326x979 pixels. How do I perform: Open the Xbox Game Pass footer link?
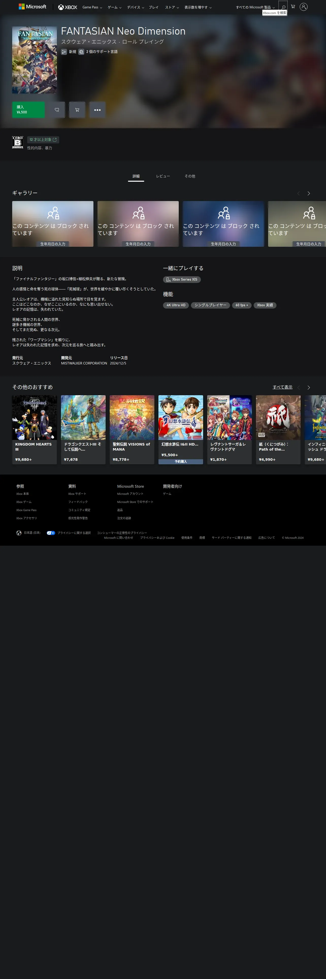pos(26,510)
